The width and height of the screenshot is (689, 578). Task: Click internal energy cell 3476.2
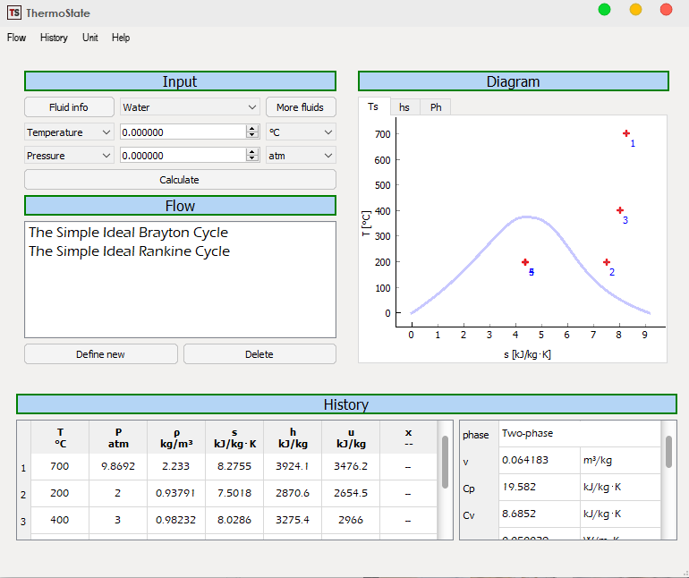tap(351, 466)
